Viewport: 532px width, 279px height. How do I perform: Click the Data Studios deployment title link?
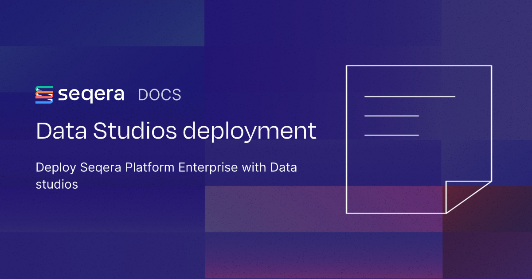176,130
